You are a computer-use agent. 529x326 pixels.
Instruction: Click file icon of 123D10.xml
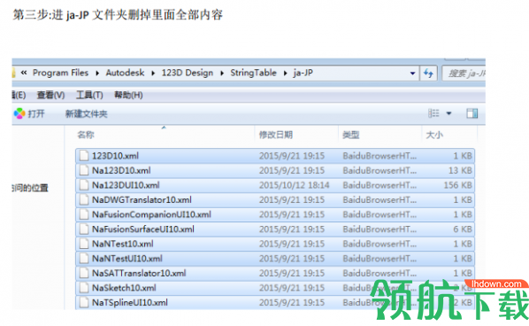point(84,156)
